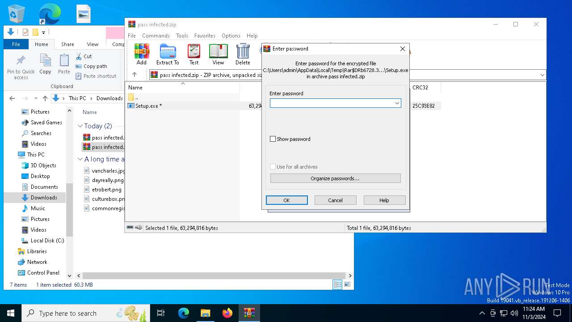
Task: Click the Delete trash icon in WinRAR
Action: coord(243,54)
